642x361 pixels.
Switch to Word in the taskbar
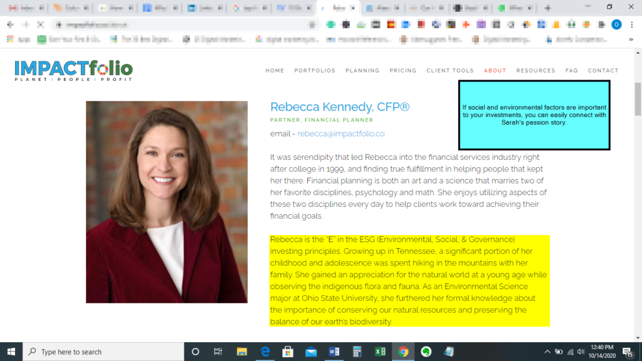tap(334, 352)
